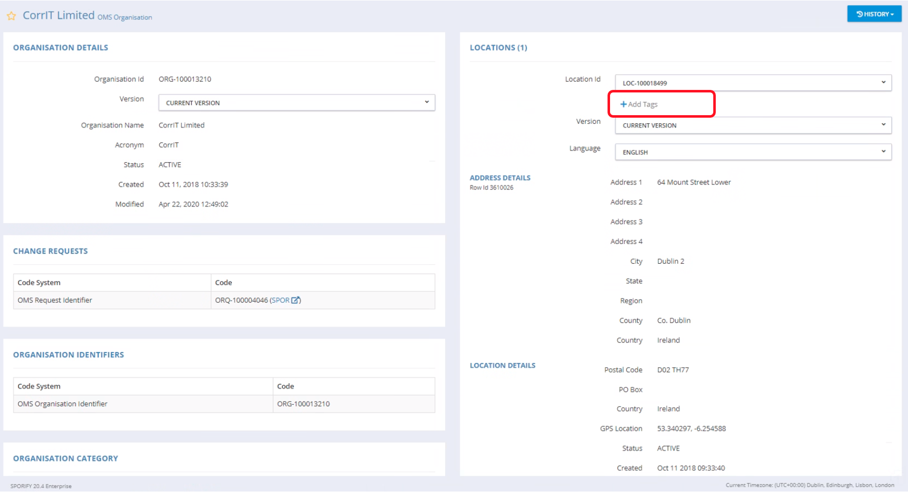Click the GPS Location coordinates value
The height and width of the screenshot is (492, 908).
(691, 428)
